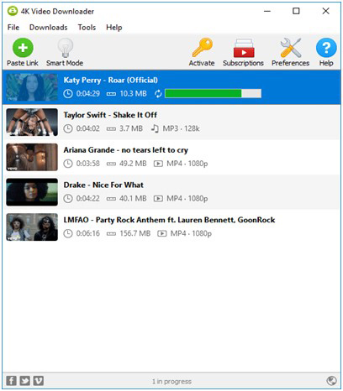Select LMFAO Party Rock Anthem thumbnail
Image resolution: width=343 pixels, height=391 pixels.
[32, 227]
